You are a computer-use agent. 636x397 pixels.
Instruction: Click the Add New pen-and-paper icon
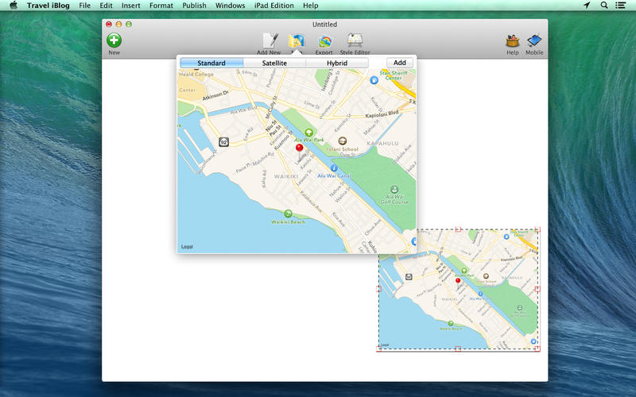point(270,41)
